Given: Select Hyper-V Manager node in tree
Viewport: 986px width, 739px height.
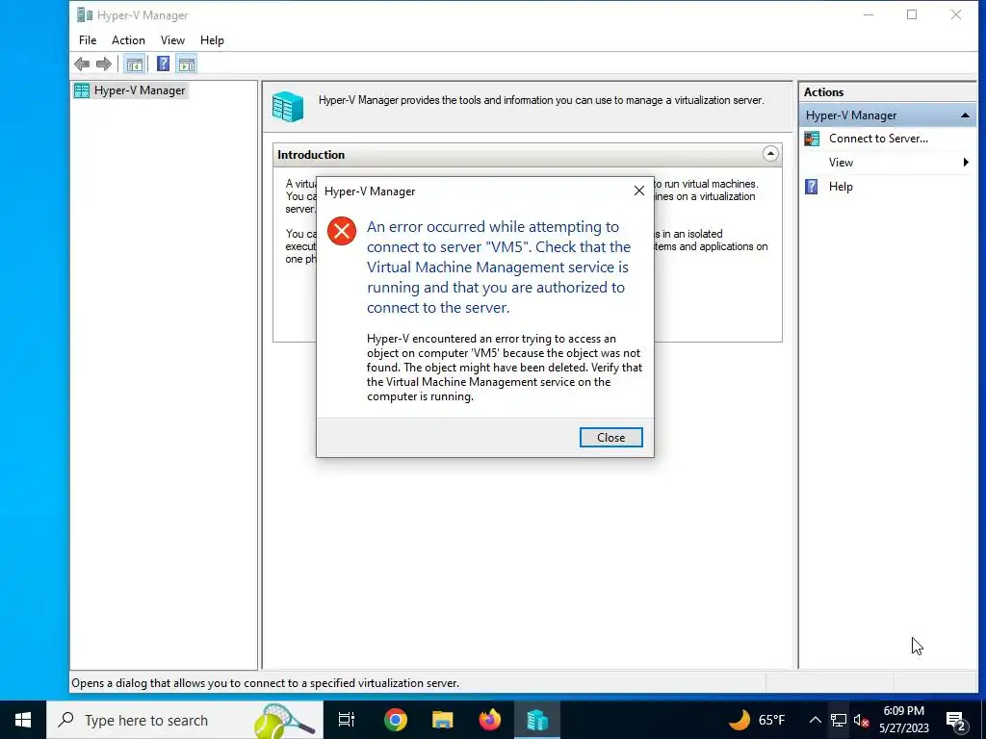Looking at the screenshot, I should (x=130, y=90).
